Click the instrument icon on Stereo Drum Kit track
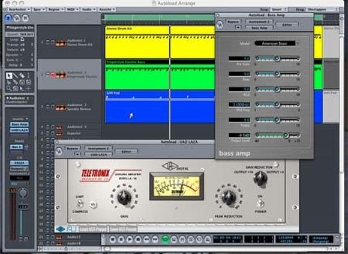This screenshot has height=254, width=348. (x=61, y=43)
